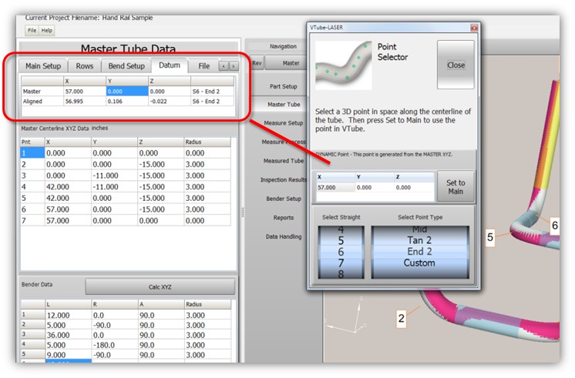Click point label 6 in the 3D view
575x378 pixels.
click(x=554, y=224)
